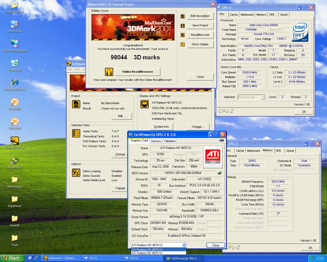Click the GPU-Z screenshot camera icon

[221, 140]
